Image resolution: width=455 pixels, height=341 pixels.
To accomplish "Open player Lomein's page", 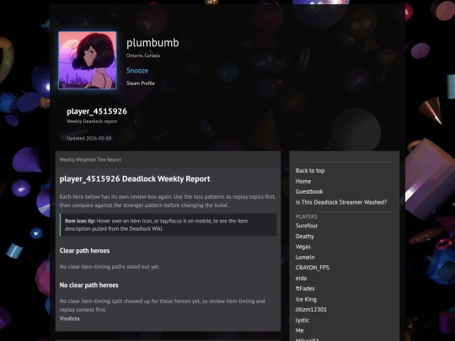I will 305,257.
